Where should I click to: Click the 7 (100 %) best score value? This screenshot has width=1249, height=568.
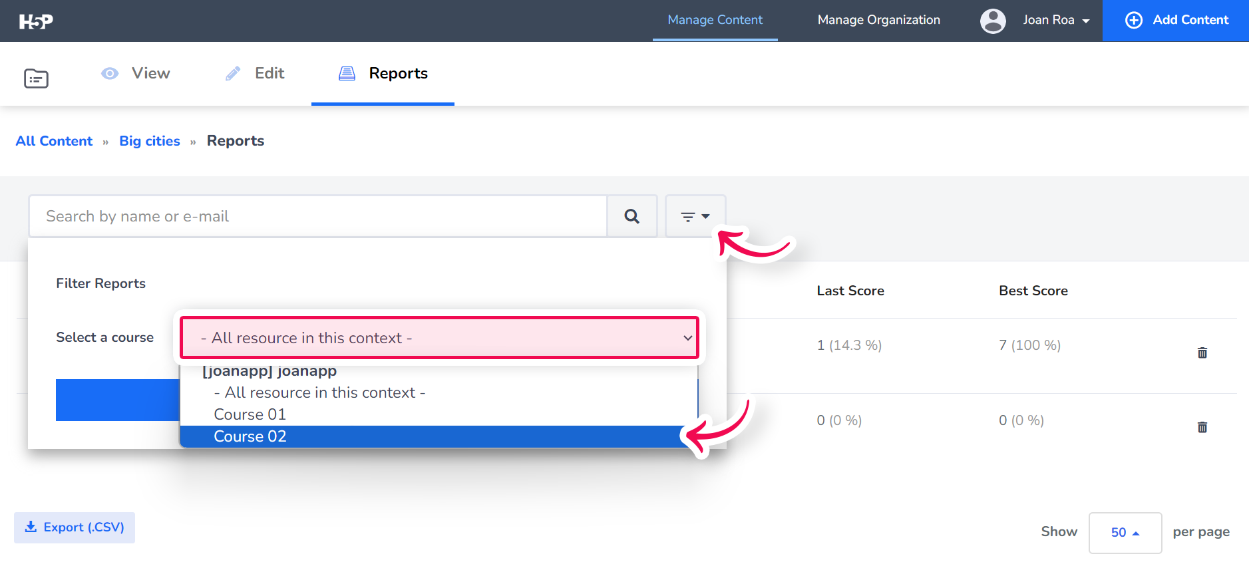pyautogui.click(x=1029, y=345)
